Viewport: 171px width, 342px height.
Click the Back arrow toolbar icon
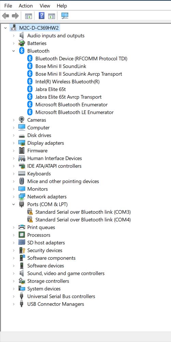5,16
